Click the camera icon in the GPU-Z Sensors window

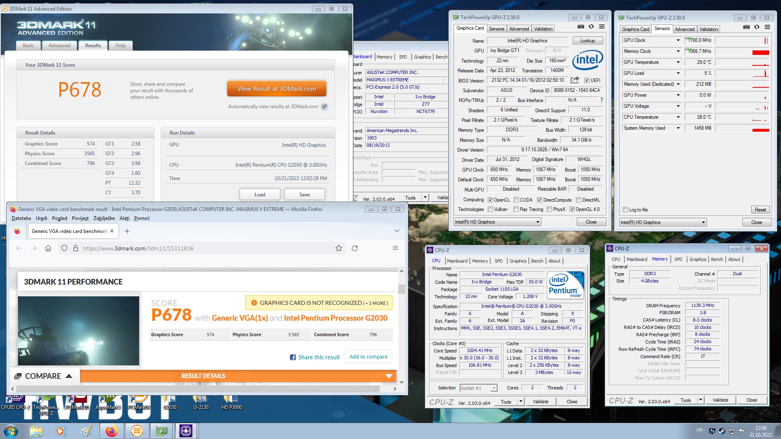coord(746,27)
